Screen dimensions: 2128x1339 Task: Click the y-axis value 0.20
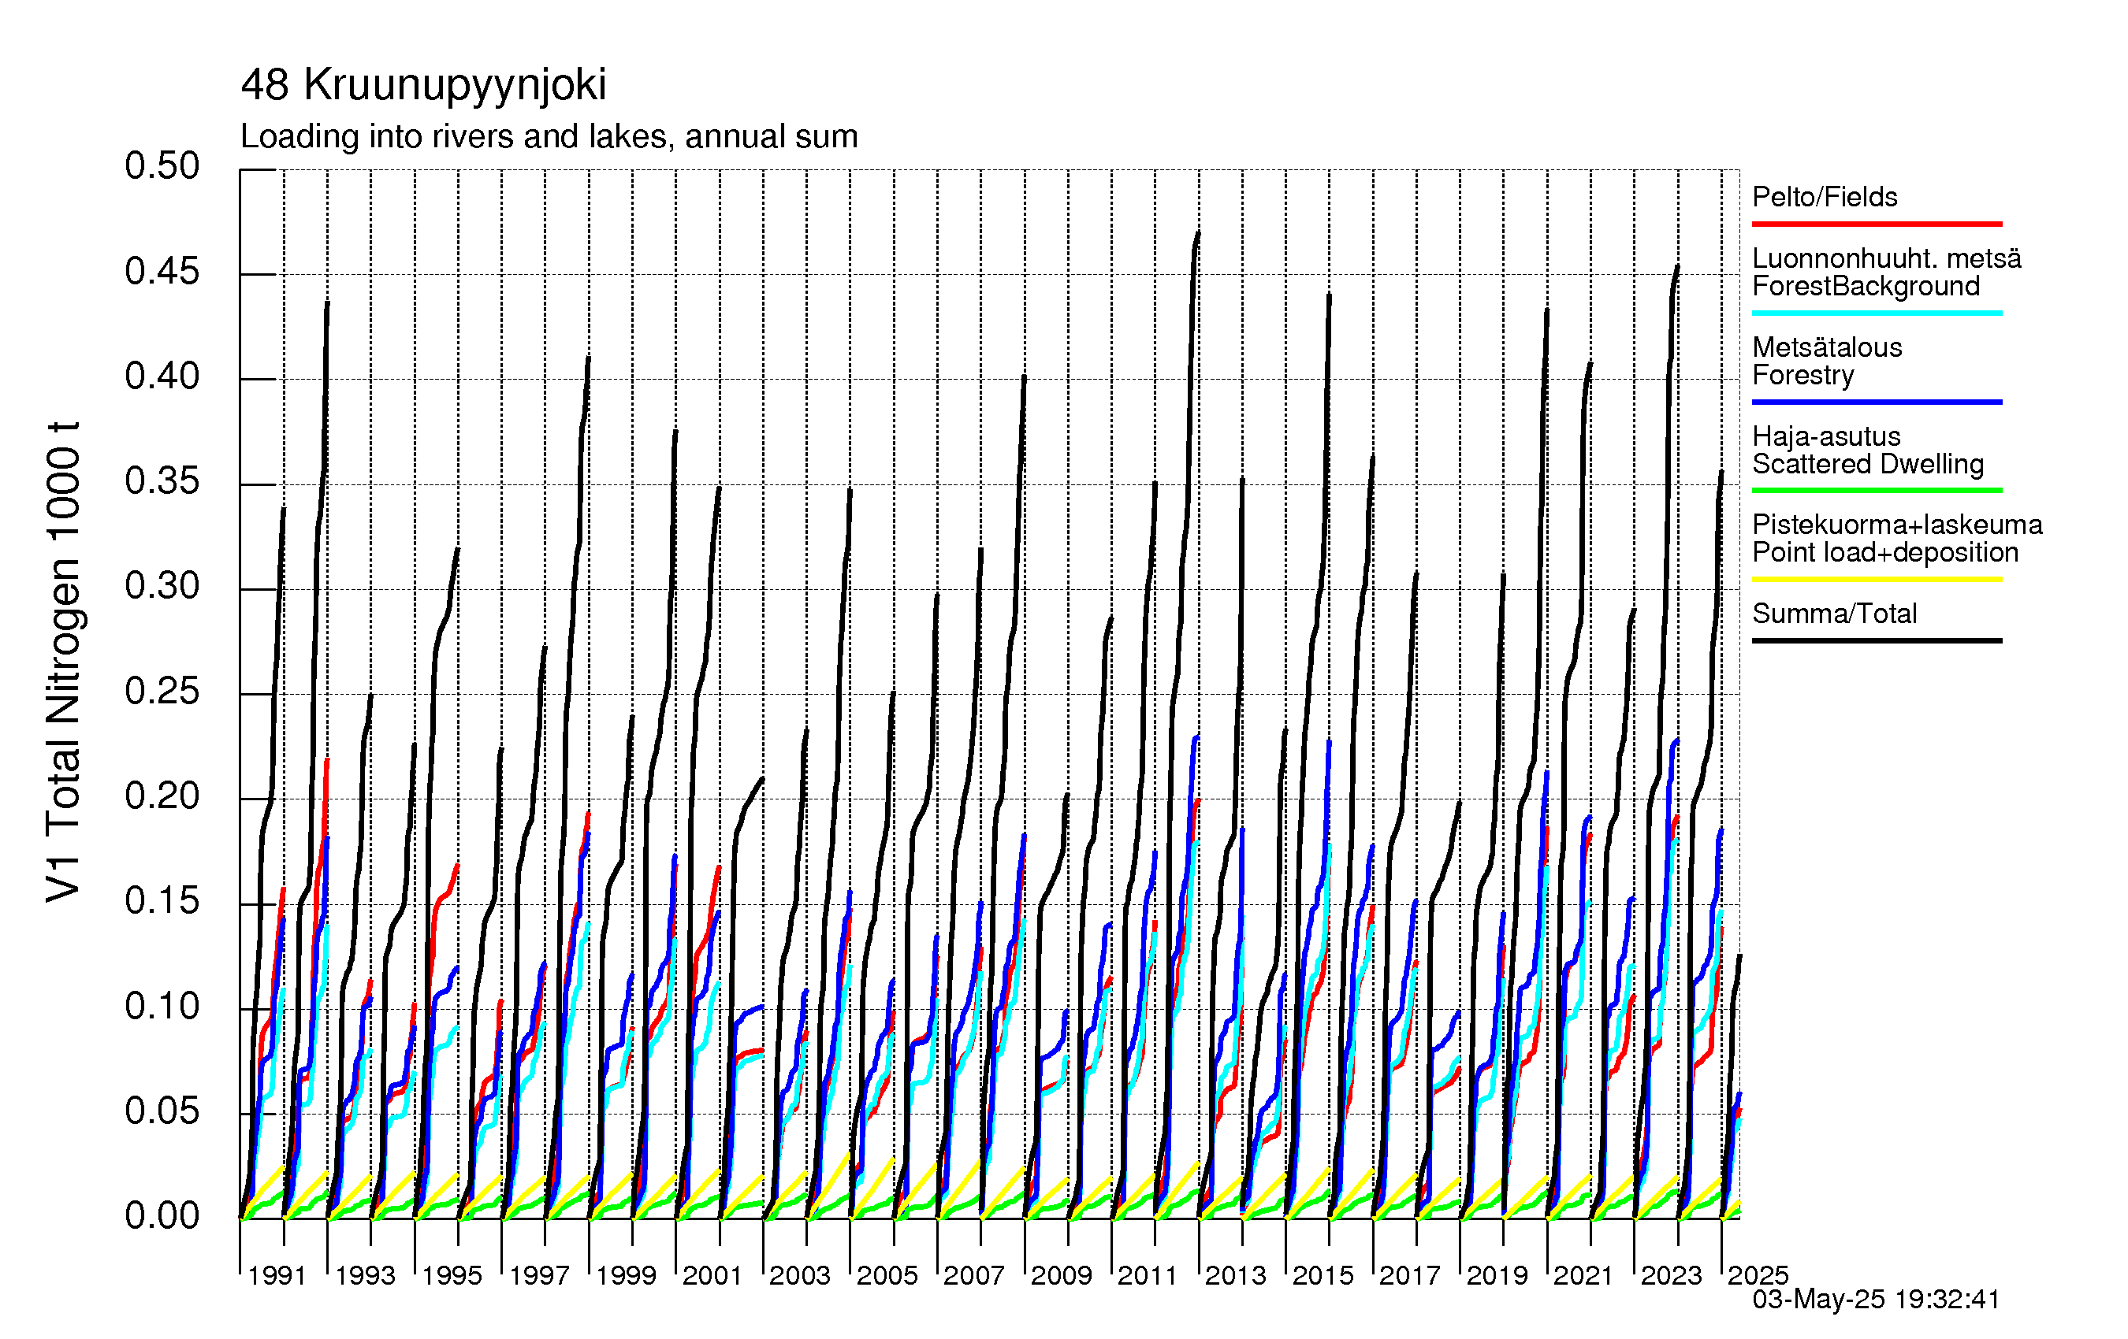coord(162,796)
